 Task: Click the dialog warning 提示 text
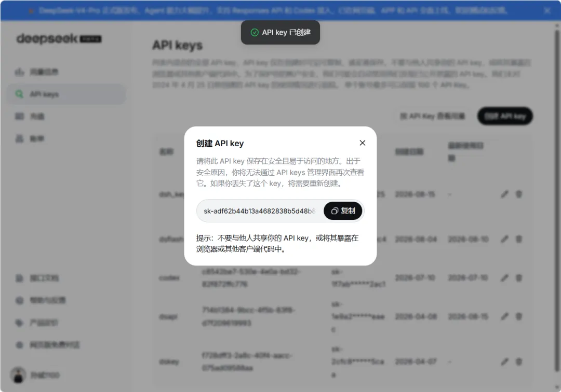pos(277,244)
